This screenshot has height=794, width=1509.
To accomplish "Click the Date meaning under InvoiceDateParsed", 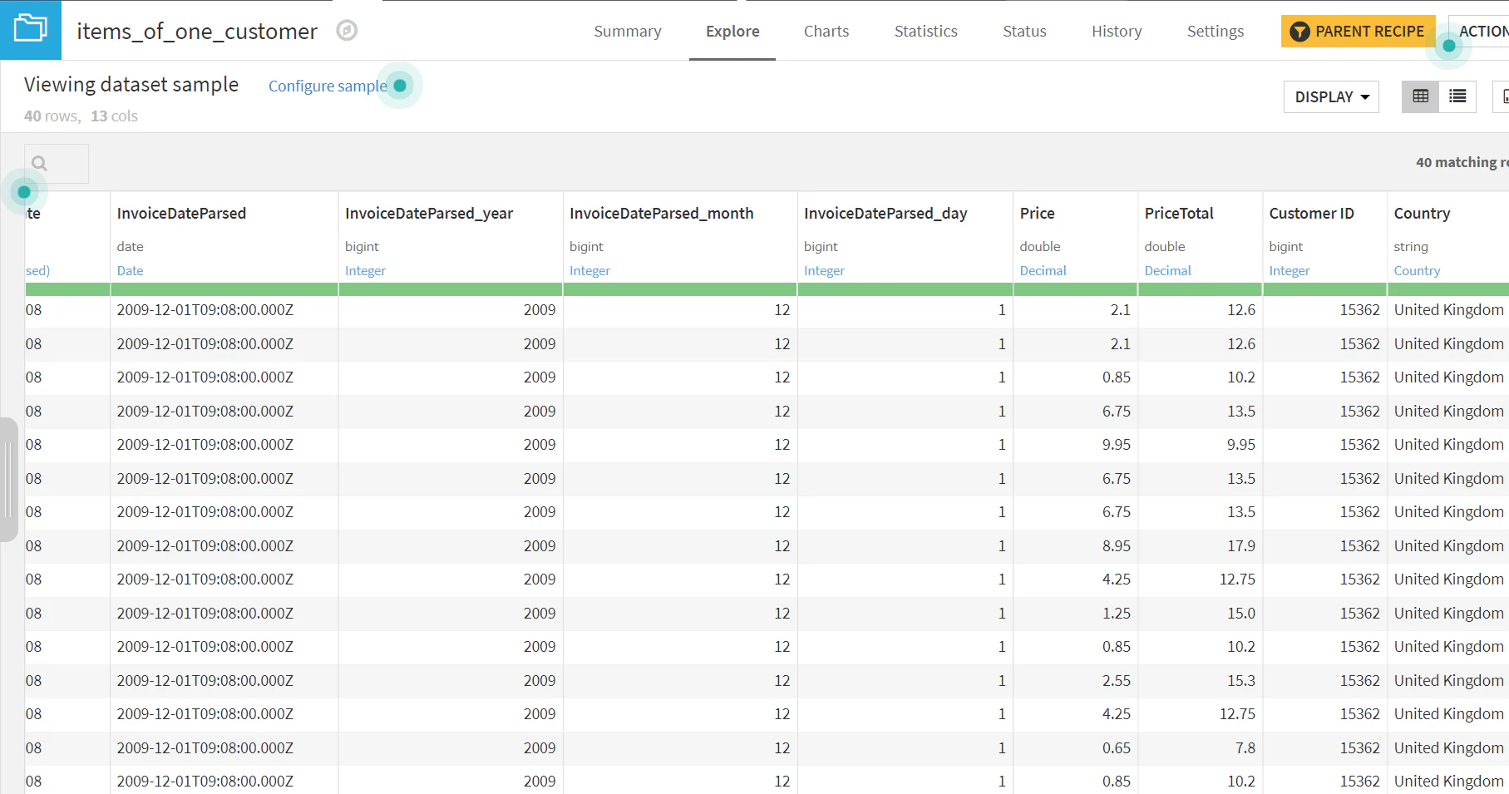I will tap(130, 271).
